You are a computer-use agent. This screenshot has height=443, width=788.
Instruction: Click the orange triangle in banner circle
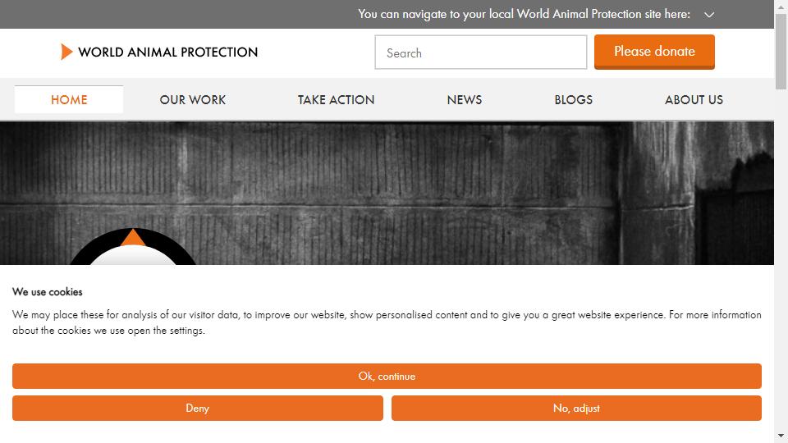pyautogui.click(x=133, y=238)
